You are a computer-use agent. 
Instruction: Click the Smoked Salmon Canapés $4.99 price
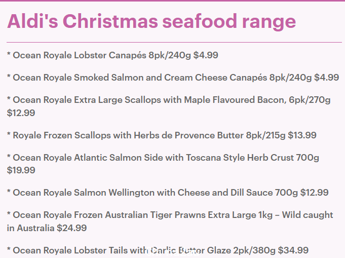(327, 78)
